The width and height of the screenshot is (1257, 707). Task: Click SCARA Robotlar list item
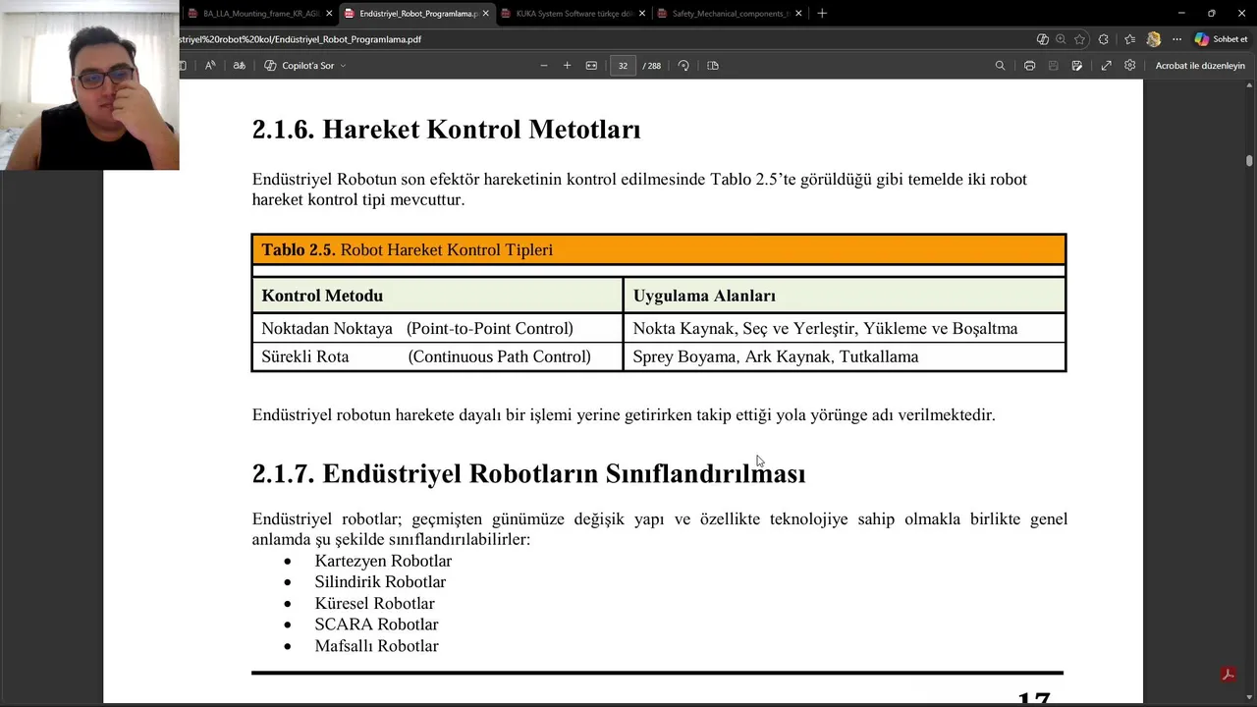click(x=376, y=625)
